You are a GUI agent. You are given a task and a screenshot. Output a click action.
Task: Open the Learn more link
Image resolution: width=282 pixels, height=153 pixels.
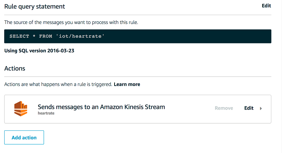click(127, 84)
